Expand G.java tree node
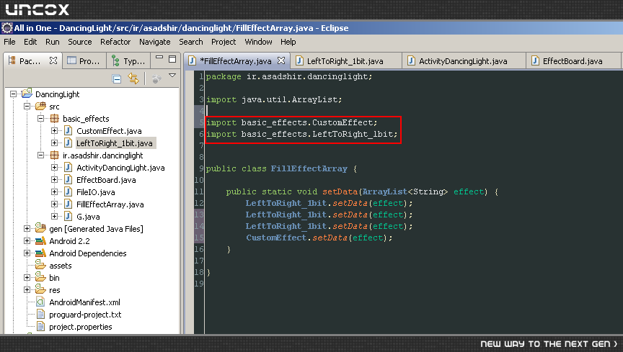 (54, 216)
